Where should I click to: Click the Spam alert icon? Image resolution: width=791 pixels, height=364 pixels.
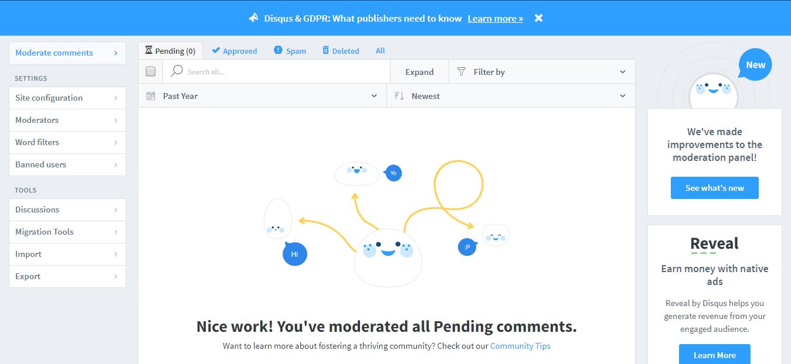[278, 50]
